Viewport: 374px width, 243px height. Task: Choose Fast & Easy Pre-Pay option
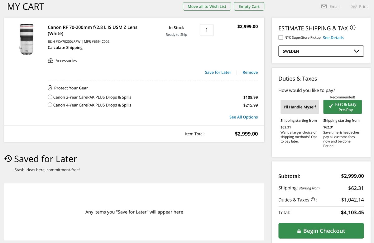(343, 107)
